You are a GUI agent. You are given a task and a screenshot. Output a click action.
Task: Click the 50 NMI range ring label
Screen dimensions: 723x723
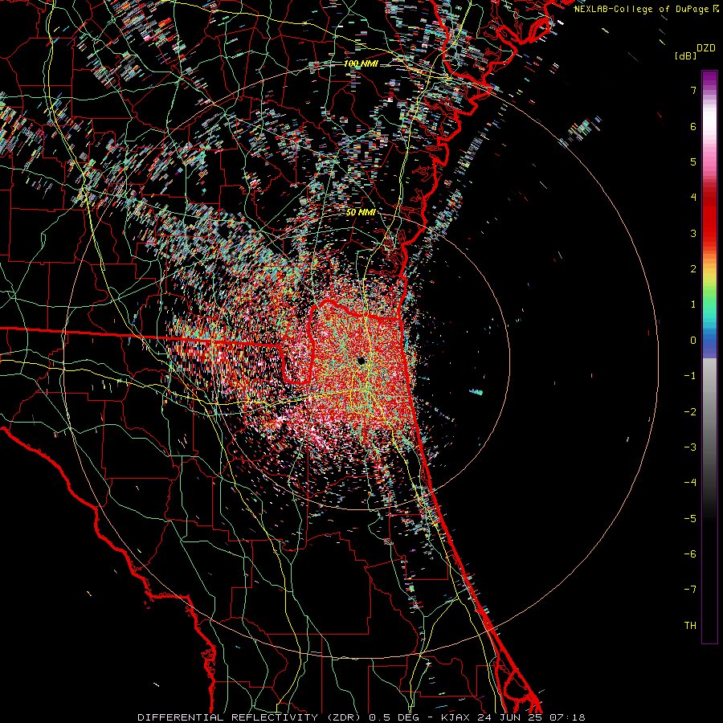361,212
